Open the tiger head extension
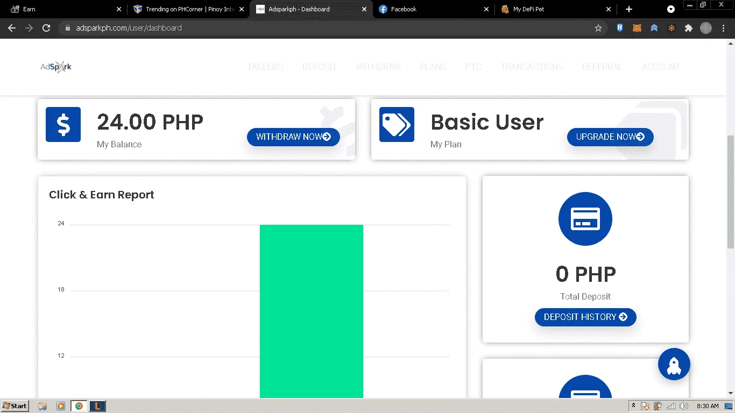 [x=672, y=28]
